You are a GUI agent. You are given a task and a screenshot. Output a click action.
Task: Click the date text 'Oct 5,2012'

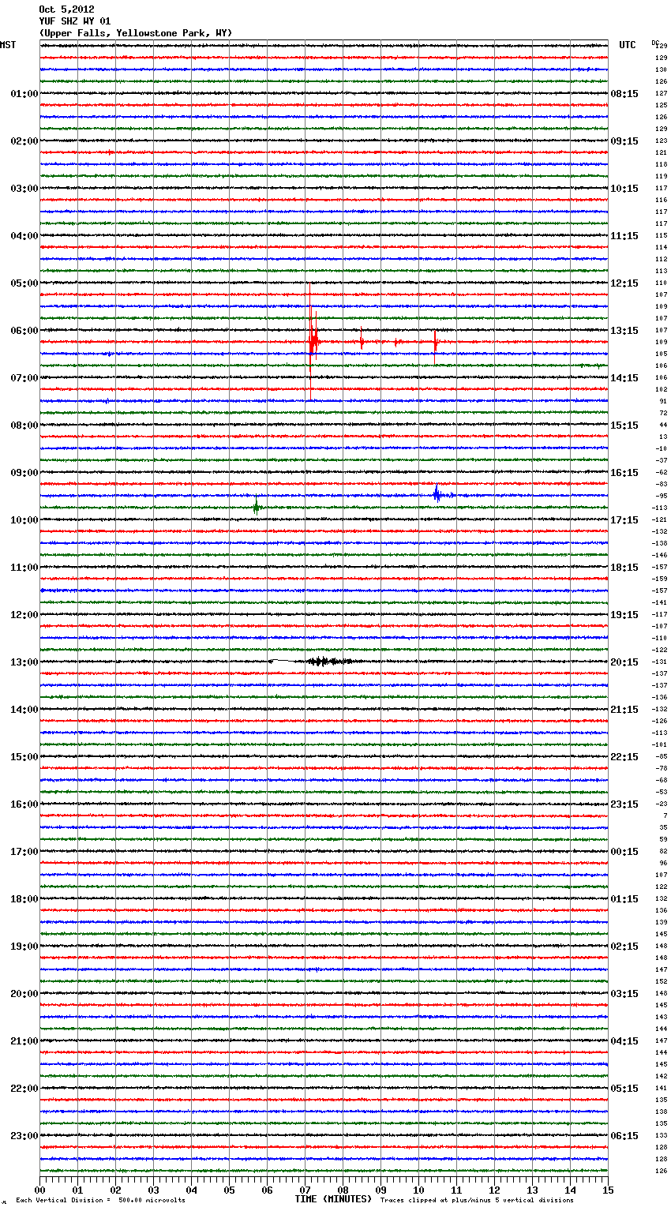click(x=66, y=9)
